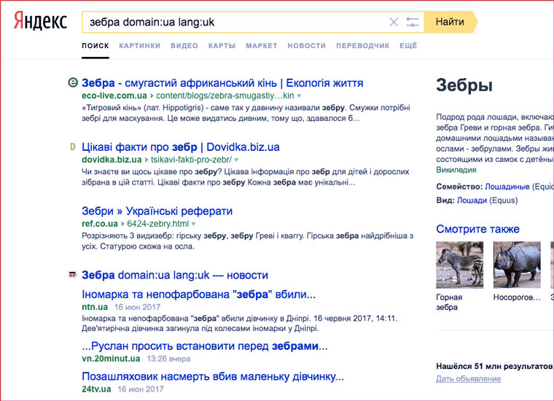Click 'Нашёлся 51 млн результатов' text

495,367
